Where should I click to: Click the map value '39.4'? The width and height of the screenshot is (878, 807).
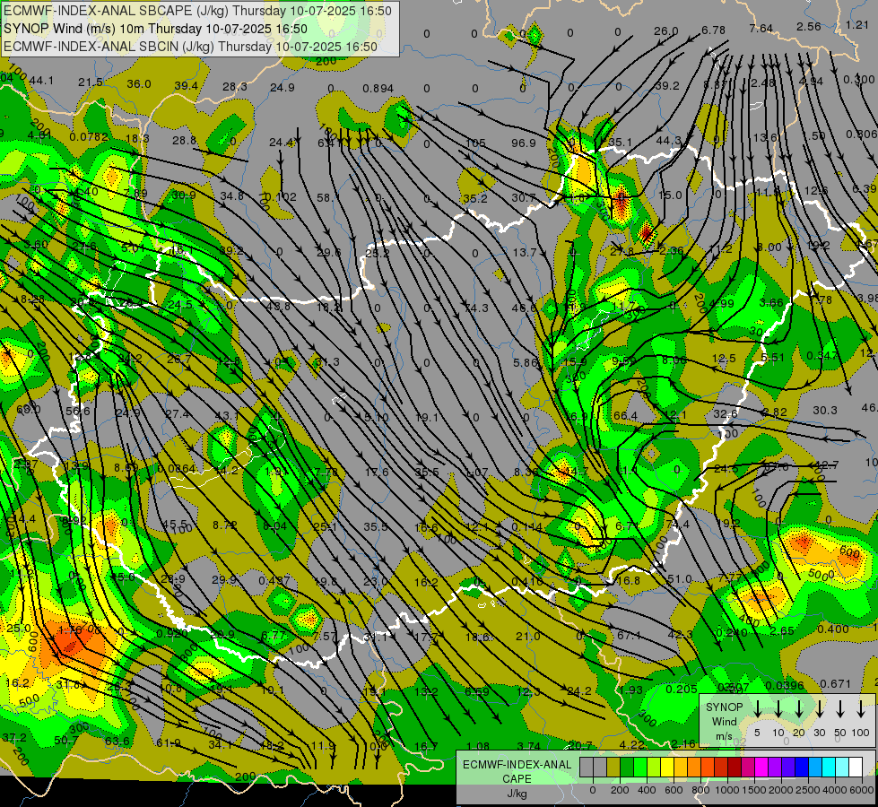(186, 86)
